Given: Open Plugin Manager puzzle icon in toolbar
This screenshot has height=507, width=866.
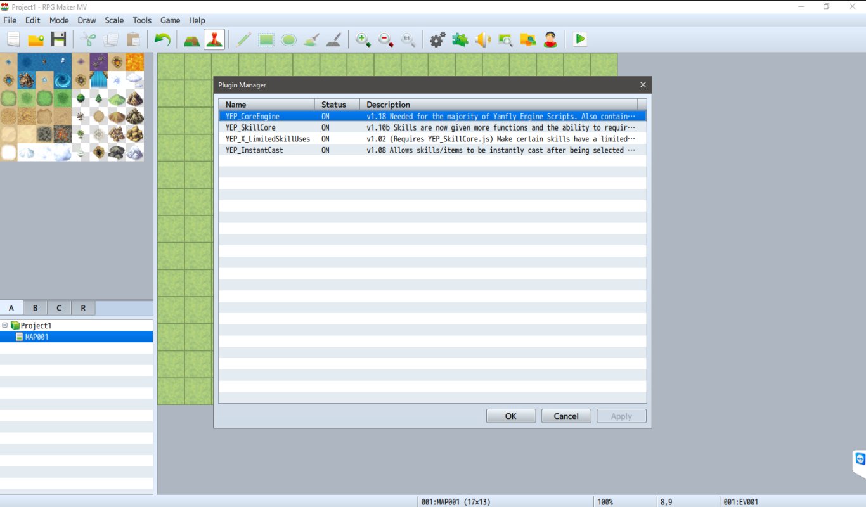Looking at the screenshot, I should click(x=460, y=39).
